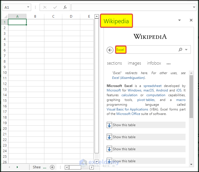Click the Wikipedia logo in pane
199x172 pixels.
tap(150, 37)
